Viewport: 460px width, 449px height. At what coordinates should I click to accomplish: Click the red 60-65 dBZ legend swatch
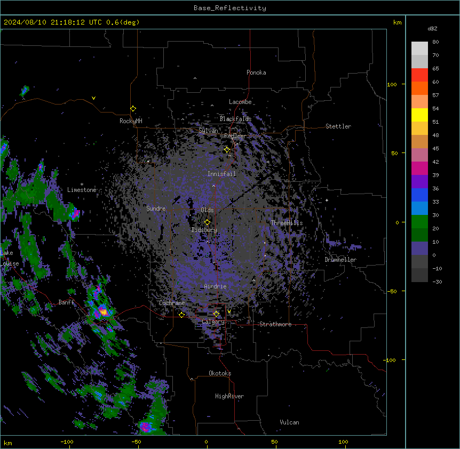click(419, 75)
